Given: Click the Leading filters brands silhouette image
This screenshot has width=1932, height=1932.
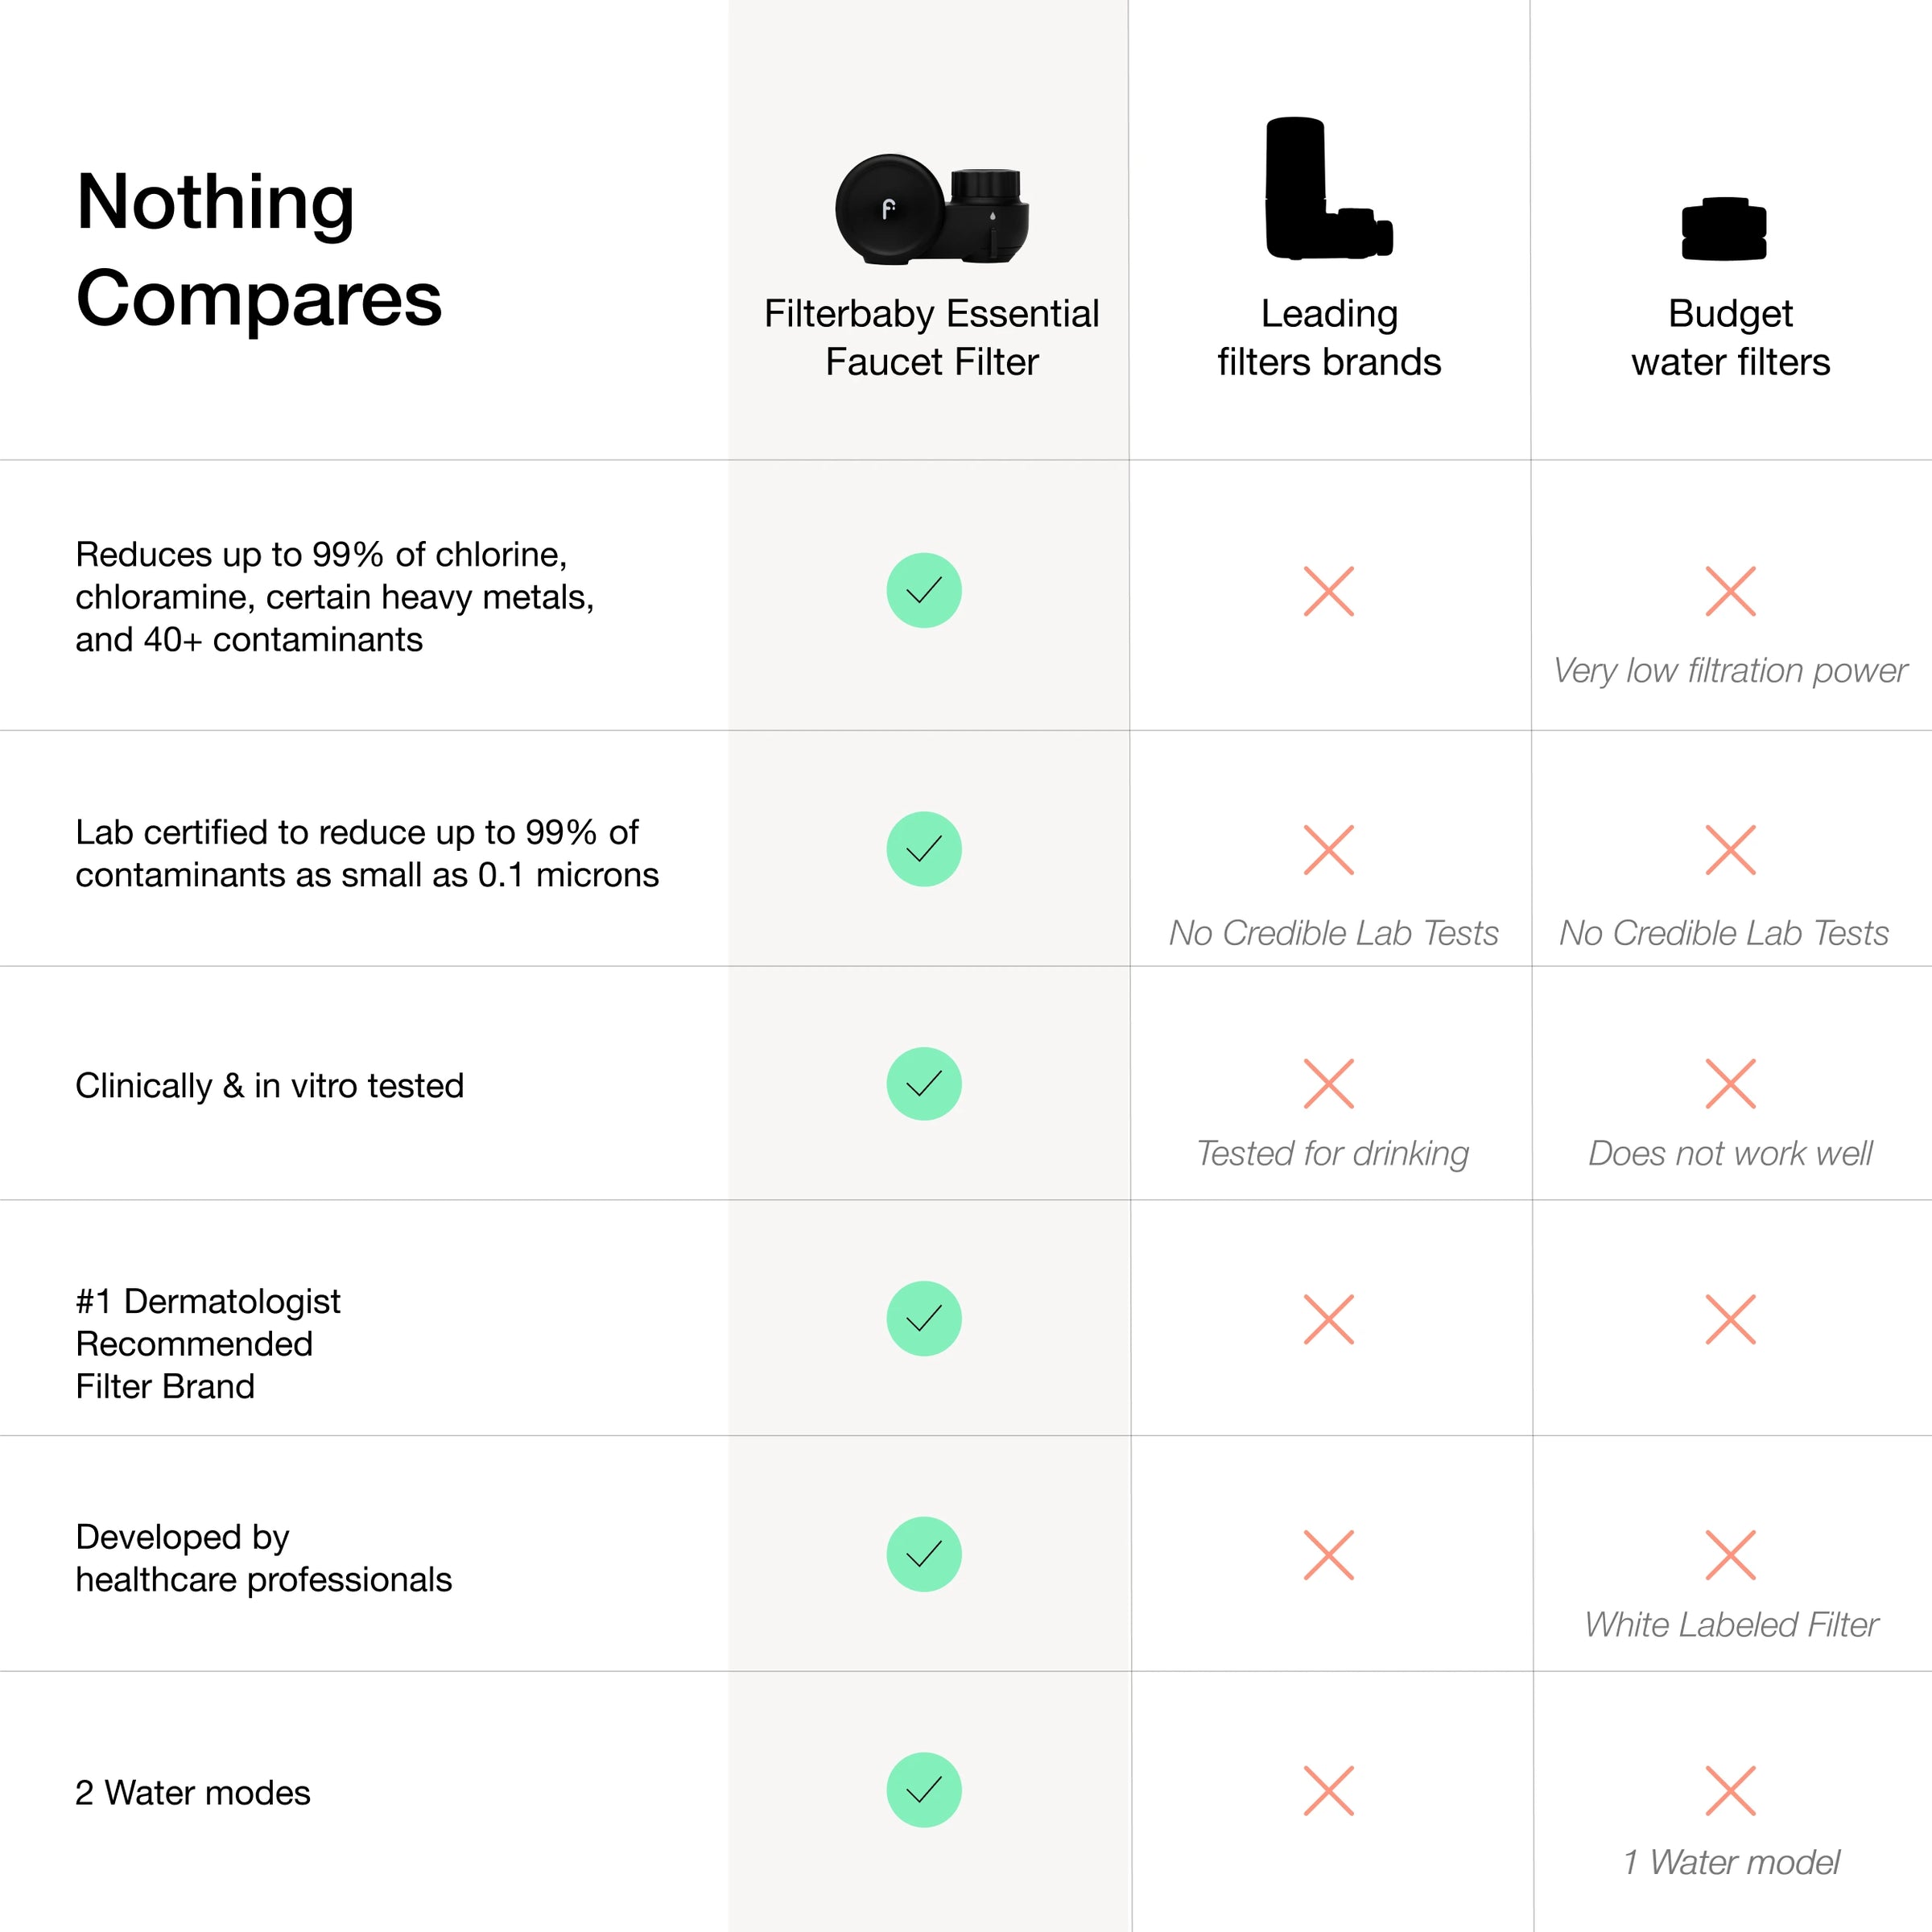Looking at the screenshot, I should 1329,188.
